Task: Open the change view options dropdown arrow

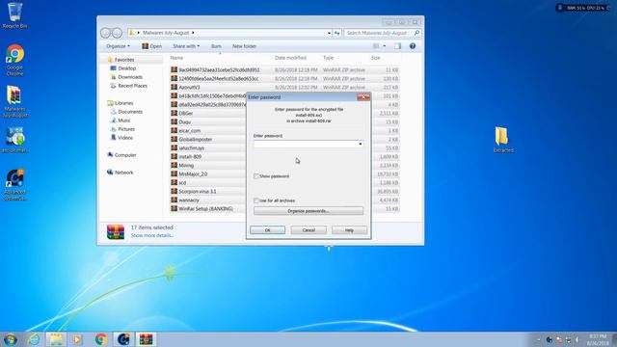Action: tap(385, 46)
